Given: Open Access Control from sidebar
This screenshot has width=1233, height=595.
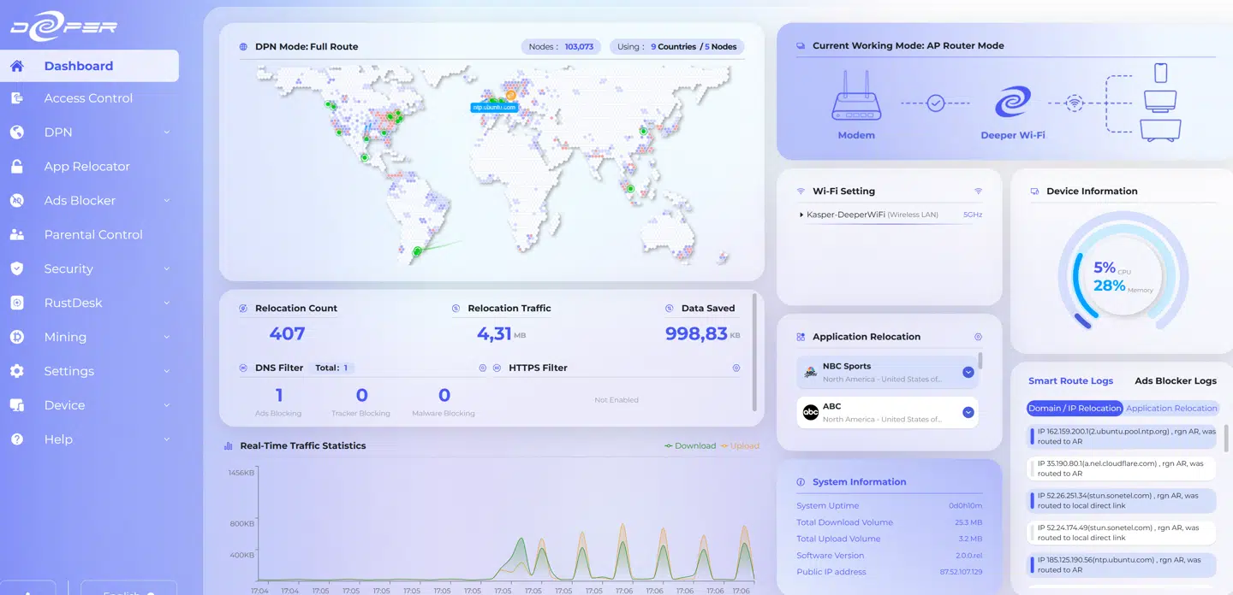Looking at the screenshot, I should pos(88,98).
